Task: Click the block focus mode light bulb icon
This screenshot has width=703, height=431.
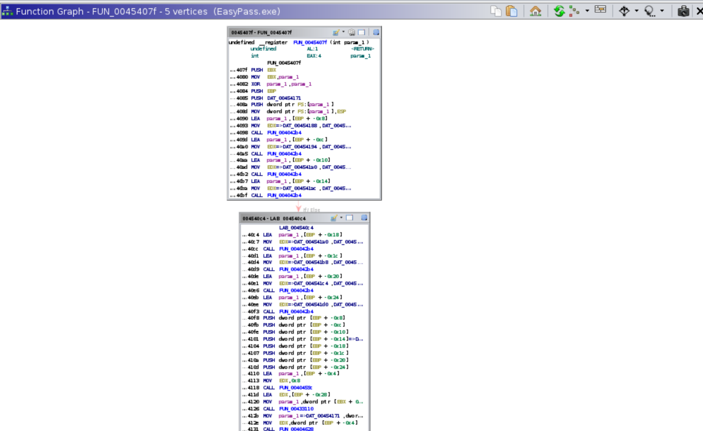Action: coord(649,11)
